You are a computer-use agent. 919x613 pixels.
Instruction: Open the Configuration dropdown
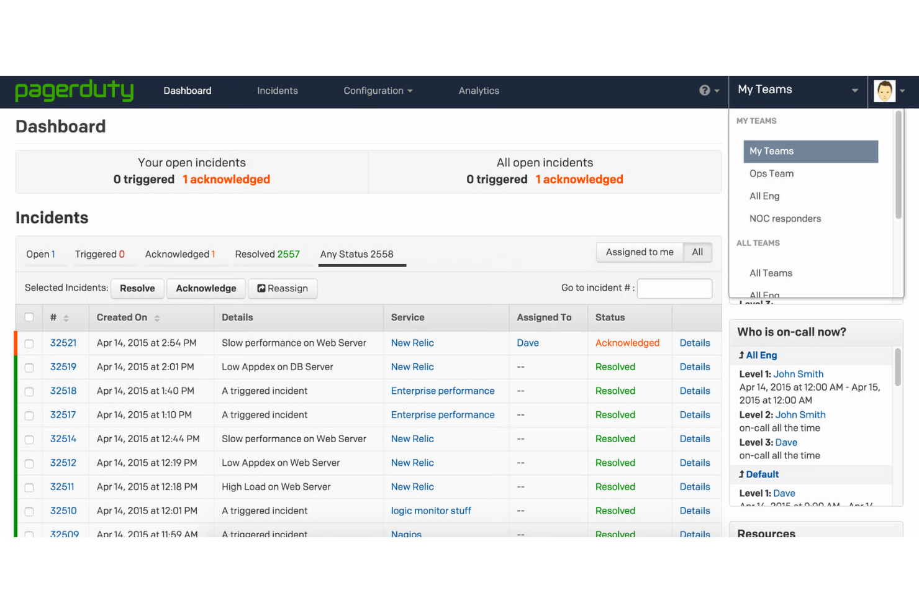click(x=378, y=91)
